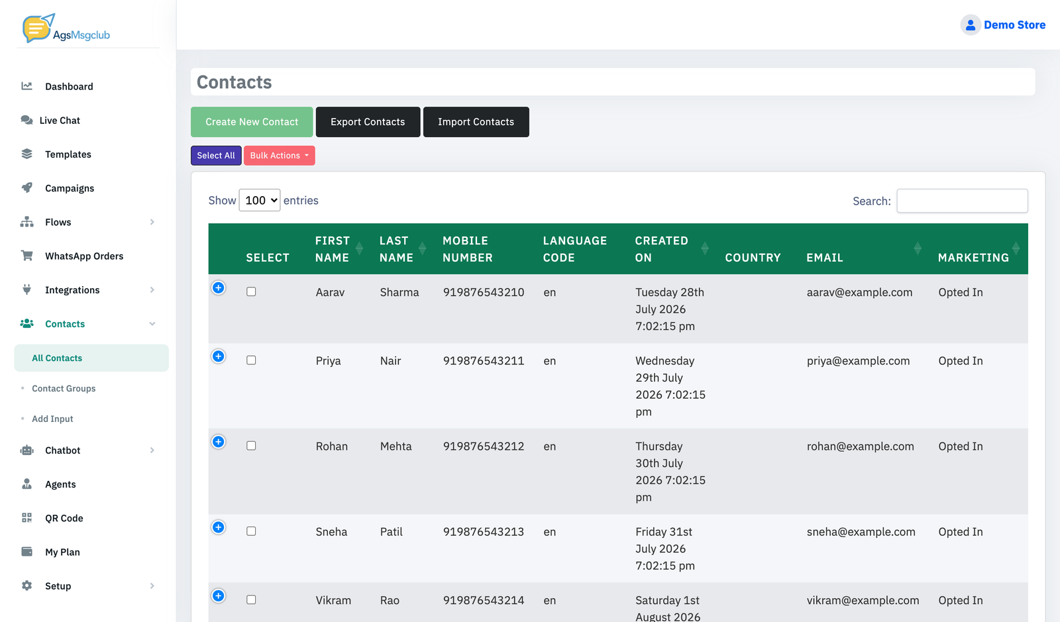Viewport: 1060px width, 622px height.
Task: Open the Bulk Actions dropdown
Action: coord(280,156)
